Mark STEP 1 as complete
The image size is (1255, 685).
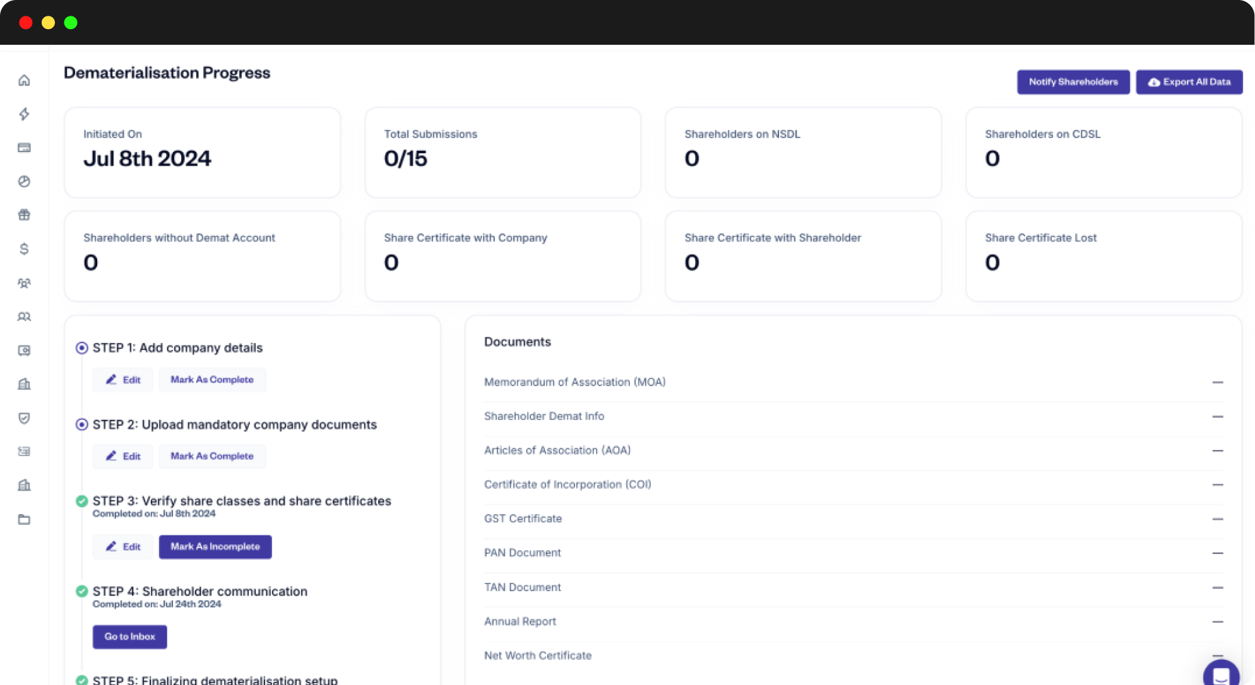(211, 380)
